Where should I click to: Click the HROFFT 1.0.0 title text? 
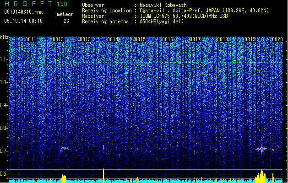coord(36,4)
